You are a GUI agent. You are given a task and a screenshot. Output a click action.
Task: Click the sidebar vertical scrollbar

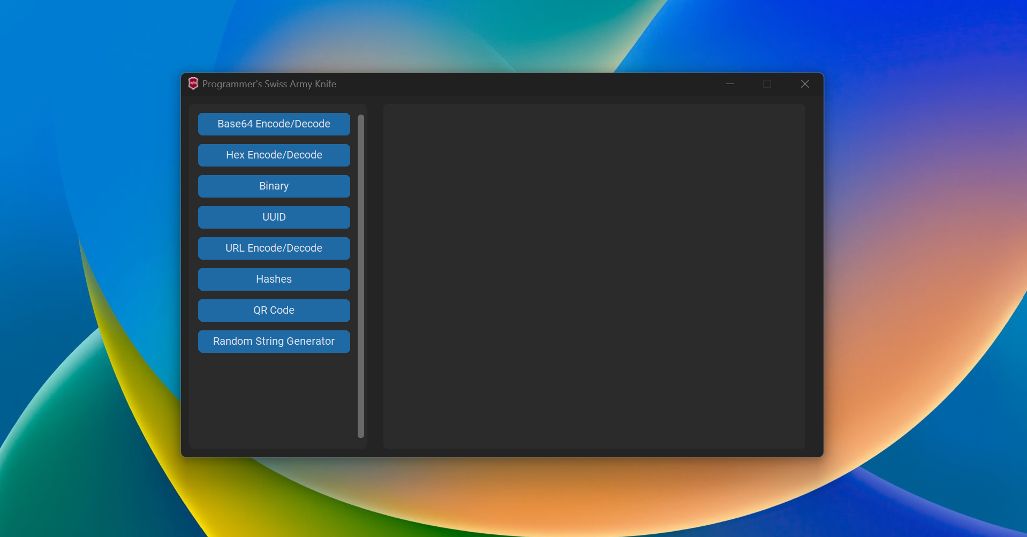coord(361,276)
